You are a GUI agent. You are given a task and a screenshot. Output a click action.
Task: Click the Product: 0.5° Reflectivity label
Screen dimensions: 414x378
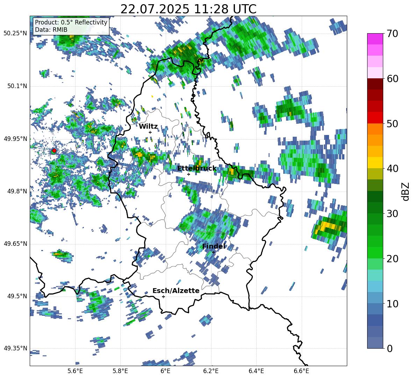pyautogui.click(x=71, y=22)
